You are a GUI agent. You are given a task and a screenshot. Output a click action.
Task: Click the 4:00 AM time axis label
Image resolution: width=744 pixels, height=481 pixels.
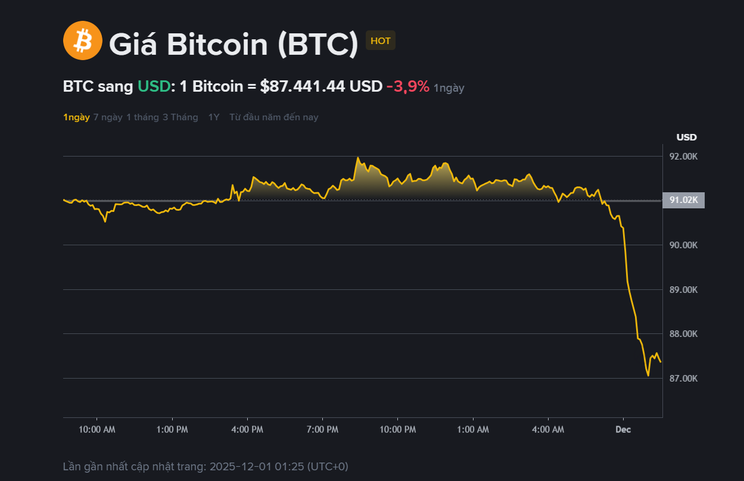[548, 429]
